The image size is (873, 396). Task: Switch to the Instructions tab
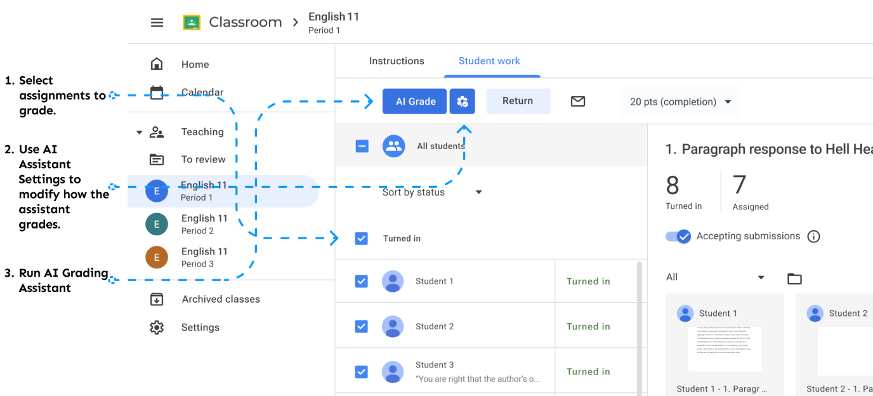[x=397, y=61]
